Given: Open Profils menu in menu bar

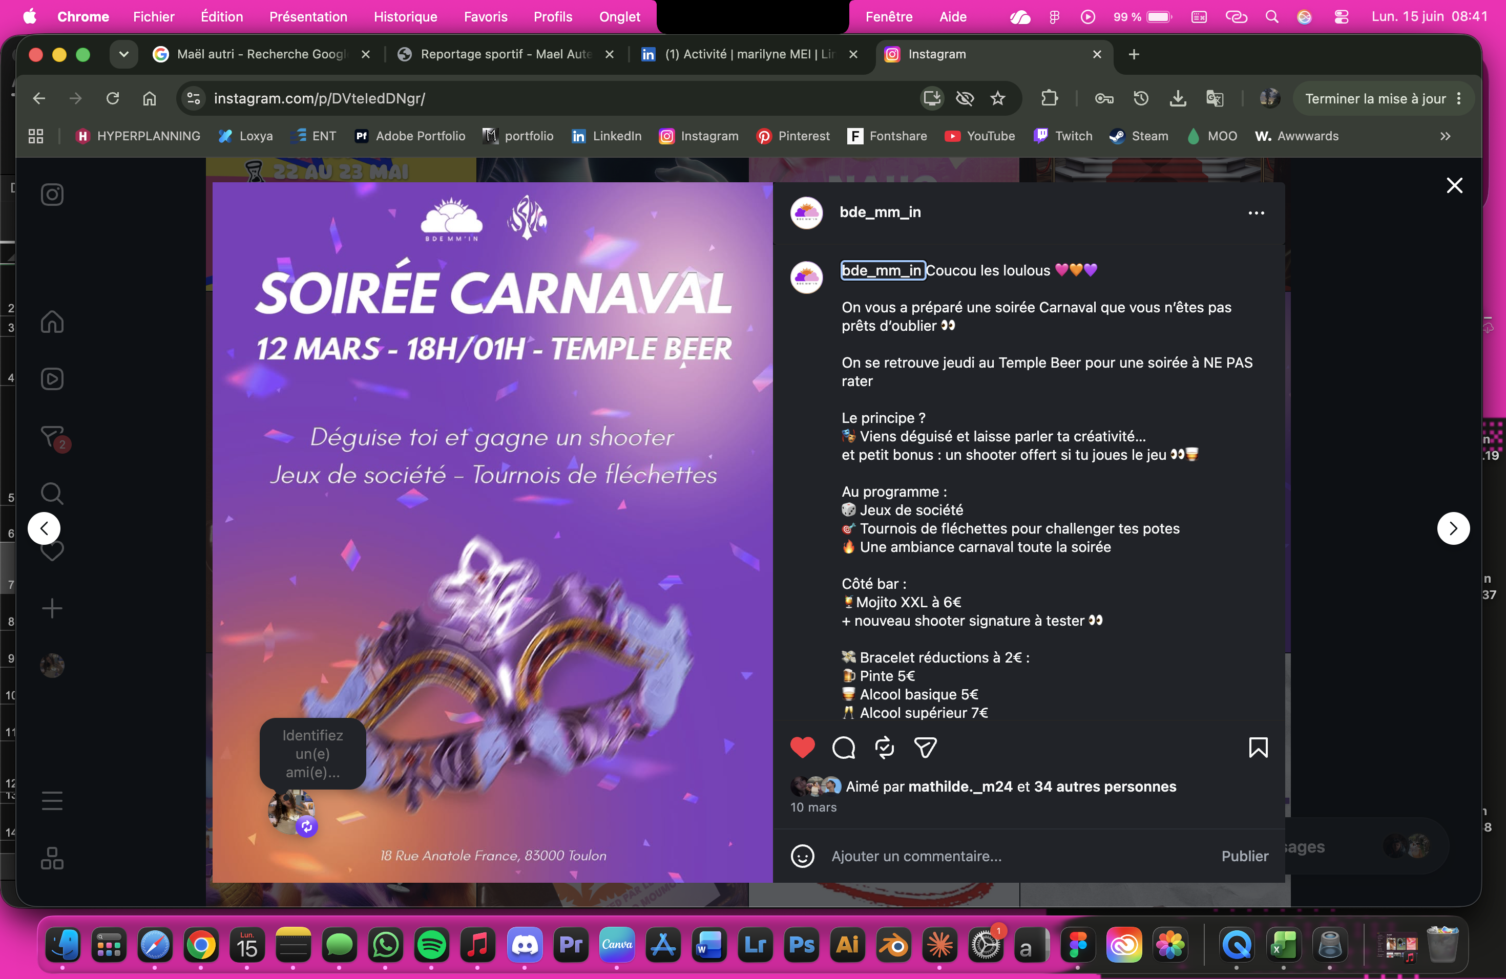Looking at the screenshot, I should coord(552,16).
